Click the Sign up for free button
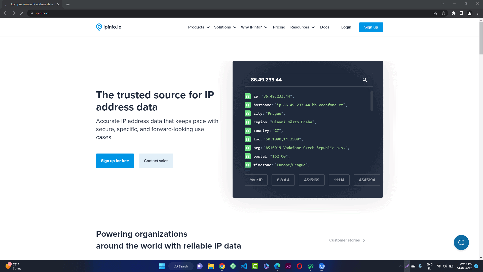This screenshot has height=272, width=483. [x=115, y=161]
